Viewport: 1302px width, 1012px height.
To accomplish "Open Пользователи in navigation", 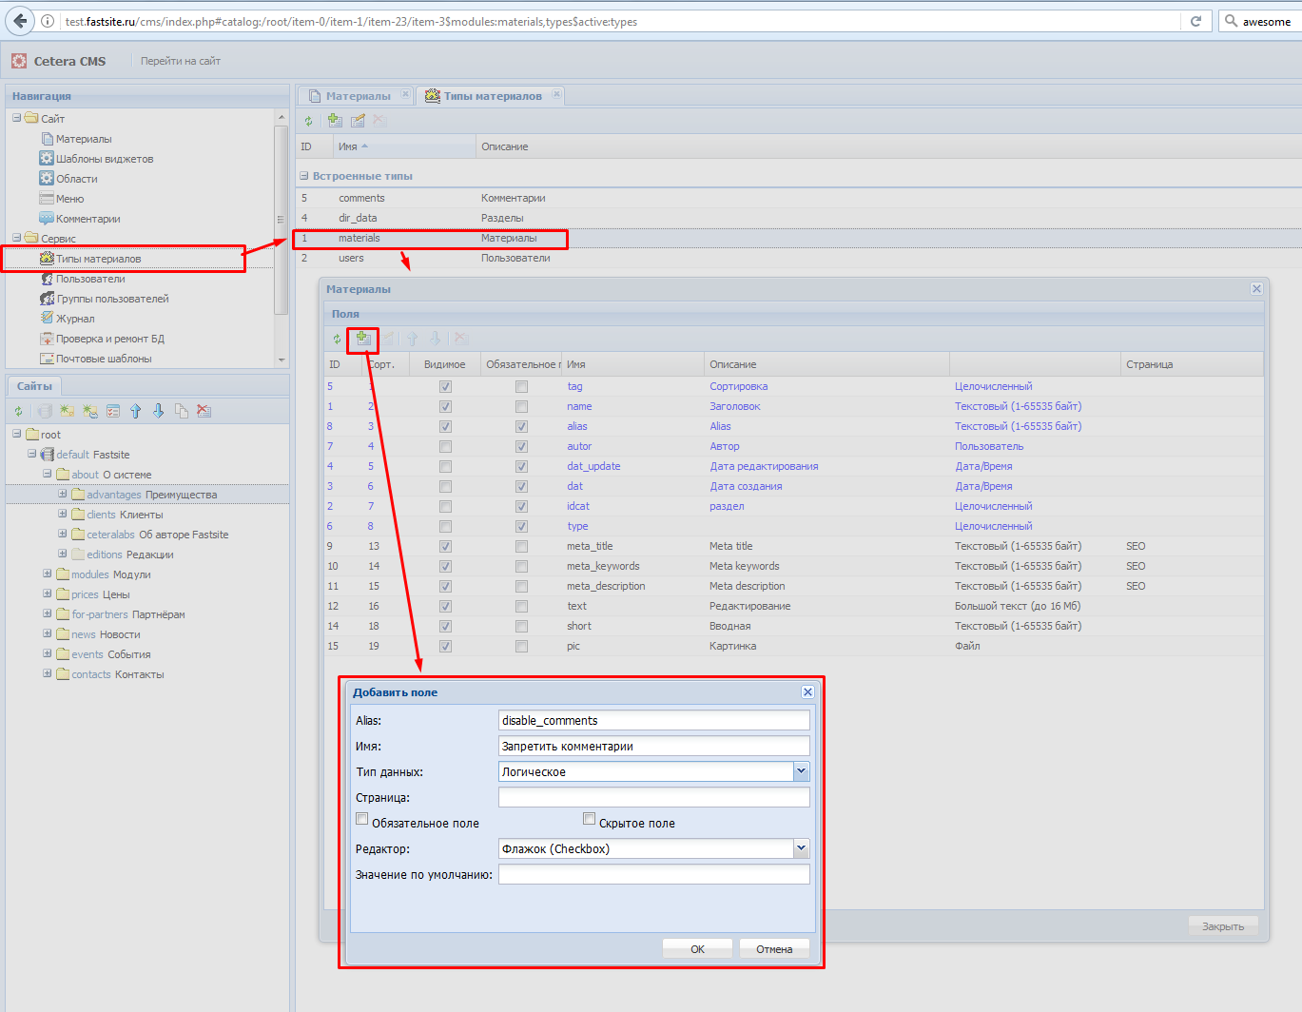I will pyautogui.click(x=90, y=279).
